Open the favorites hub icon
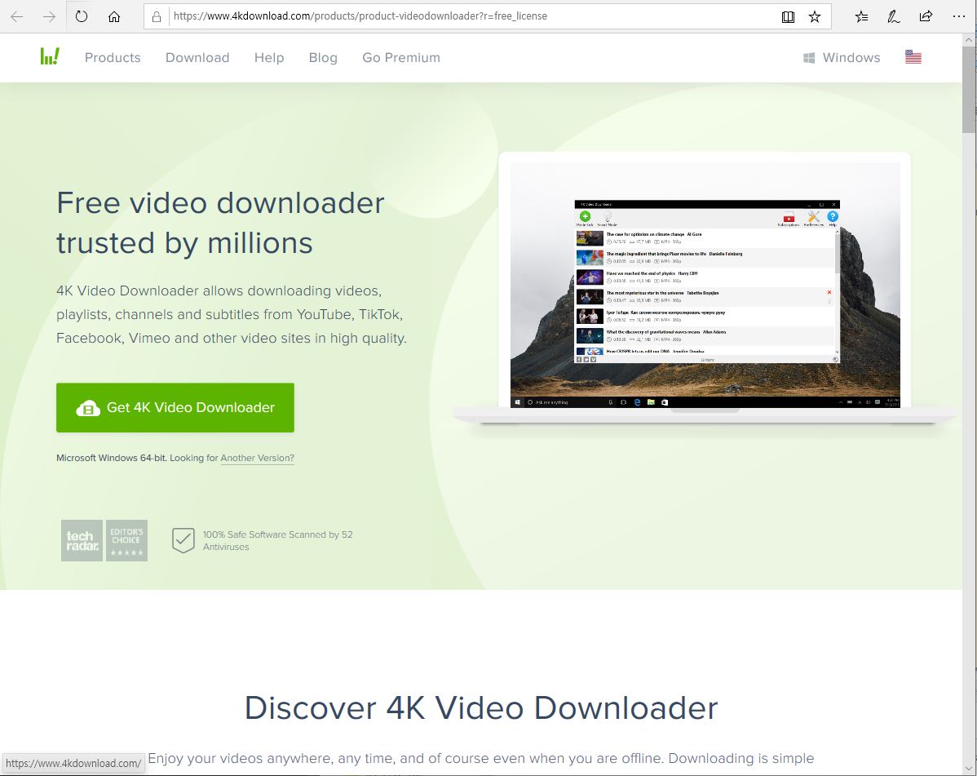This screenshot has width=977, height=776. coord(861,17)
